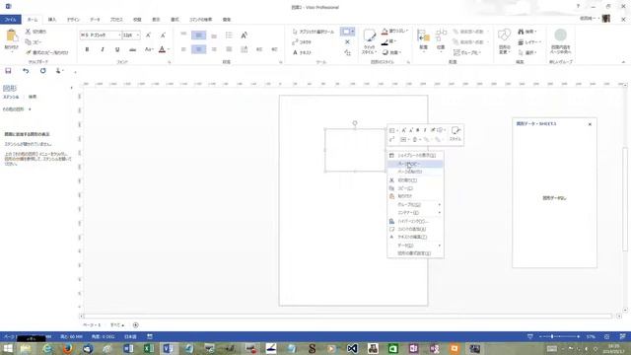The height and width of the screenshot is (355, 631).
Task: Add a new page with plus button
Action: (x=136, y=325)
